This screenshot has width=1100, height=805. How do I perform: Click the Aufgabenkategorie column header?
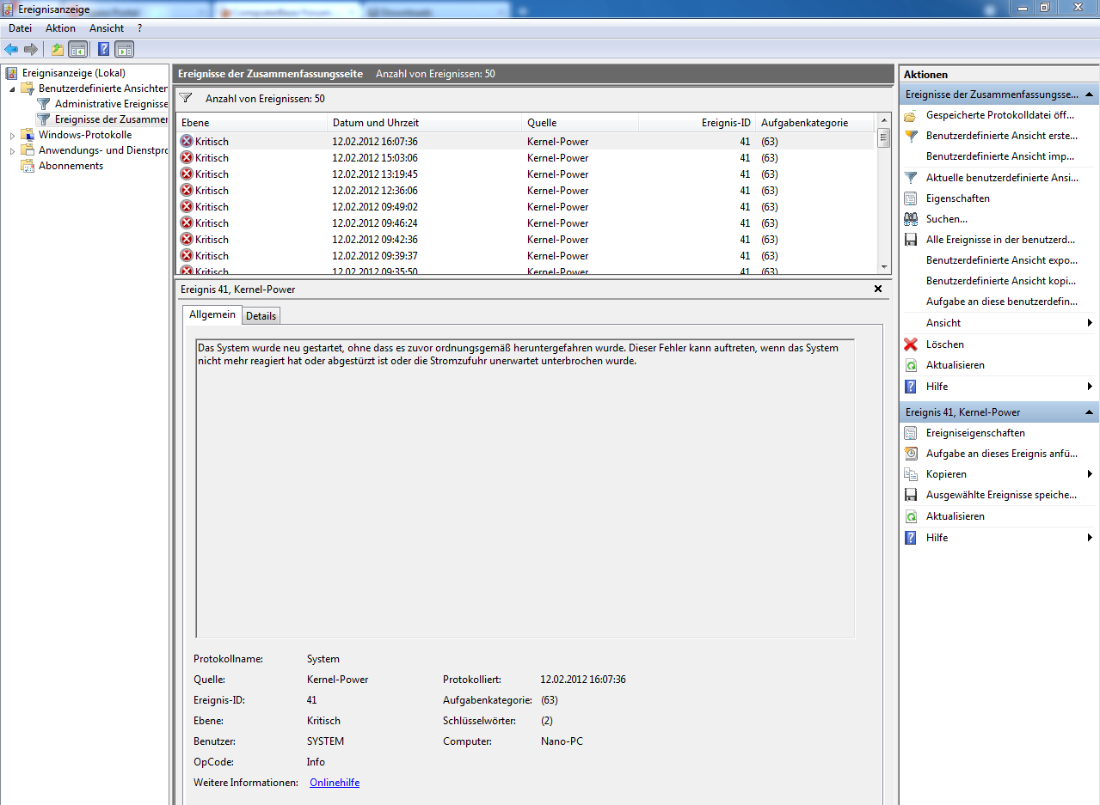[814, 123]
